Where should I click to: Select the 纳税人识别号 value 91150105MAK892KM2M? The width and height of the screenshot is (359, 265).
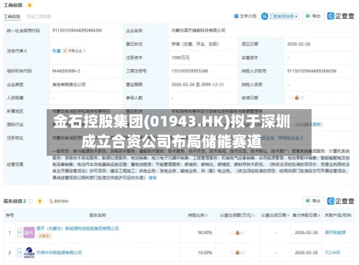(312, 71)
